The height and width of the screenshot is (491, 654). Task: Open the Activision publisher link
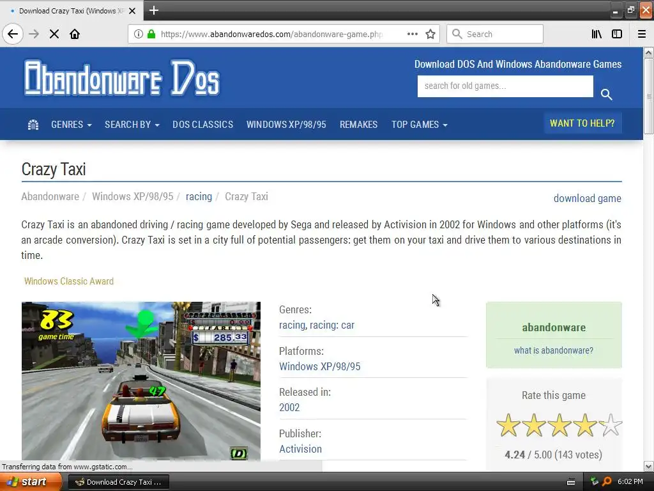click(x=300, y=449)
